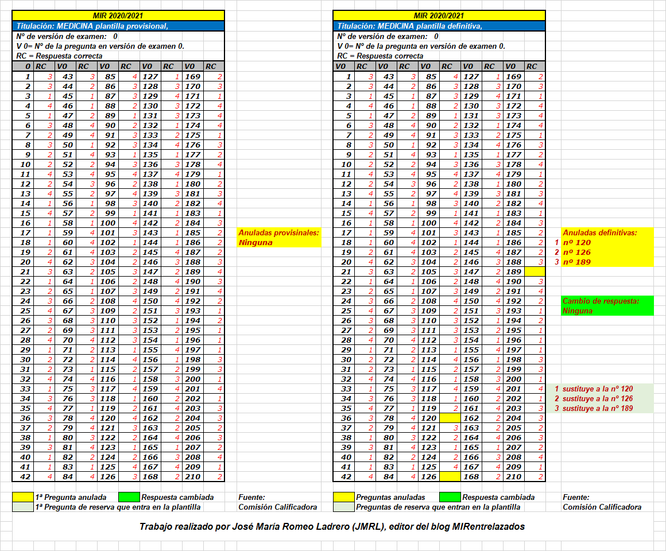The width and height of the screenshot is (666, 551).
Task: Click 'Preguntas de reserva que entran en la plantilla' label
Action: pyautogui.click(x=438, y=507)
